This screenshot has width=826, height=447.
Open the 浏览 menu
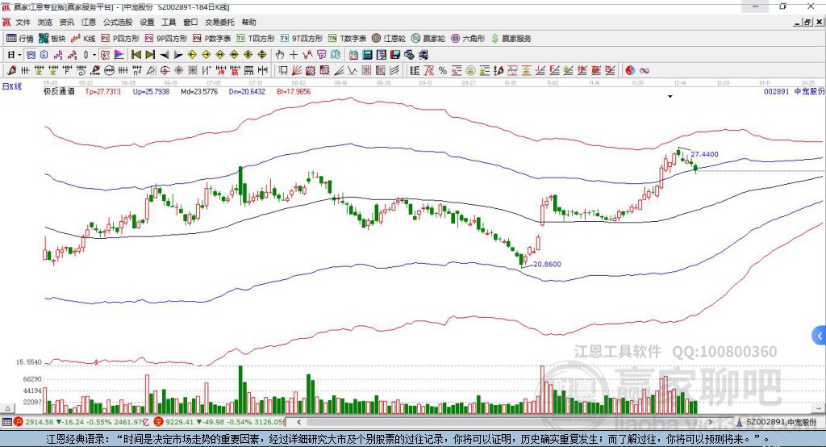tap(45, 22)
